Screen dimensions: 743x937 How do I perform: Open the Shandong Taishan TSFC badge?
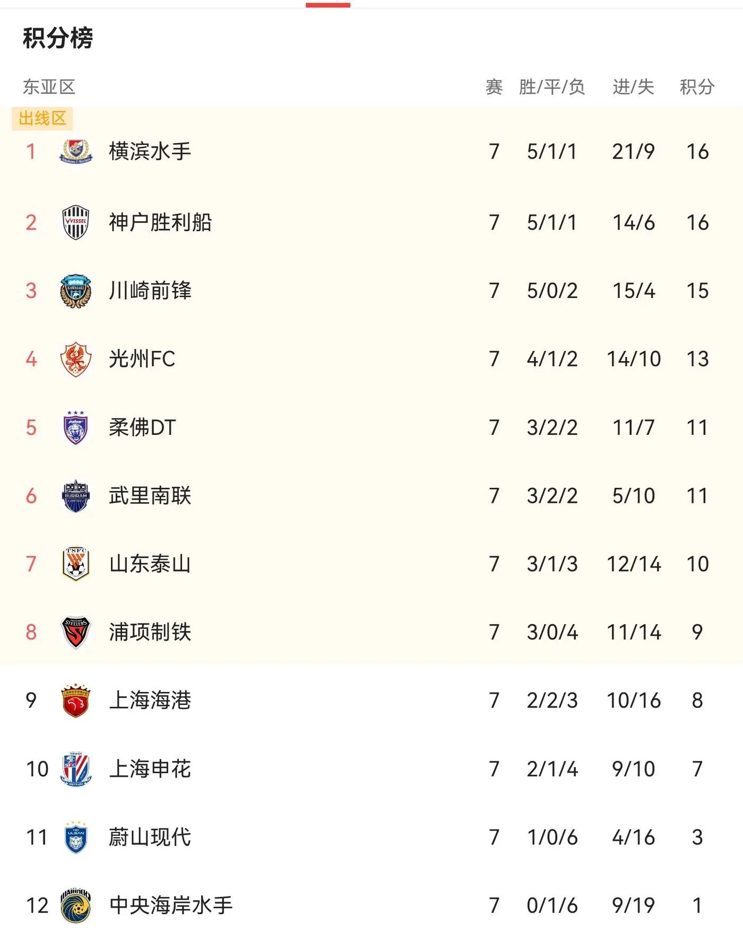(75, 564)
